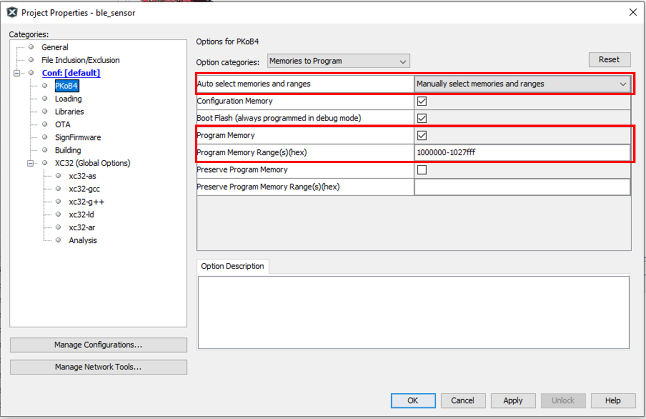The height and width of the screenshot is (419, 646).
Task: Enable the Preserve Program Memory checkbox
Action: (422, 170)
